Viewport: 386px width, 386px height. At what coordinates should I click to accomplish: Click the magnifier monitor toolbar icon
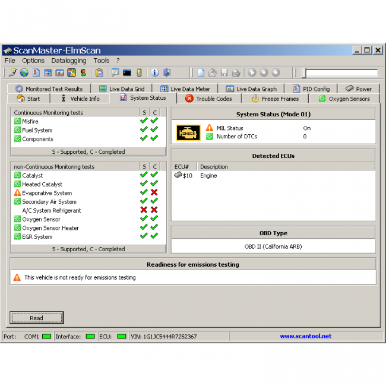click(115, 72)
